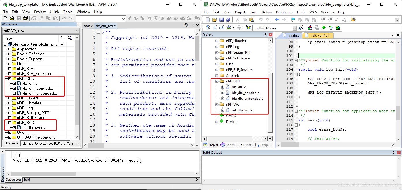Select Overview tab in IAR workspace
Image resolution: width=402 pixels, height=190 pixels.
[x=11, y=143]
